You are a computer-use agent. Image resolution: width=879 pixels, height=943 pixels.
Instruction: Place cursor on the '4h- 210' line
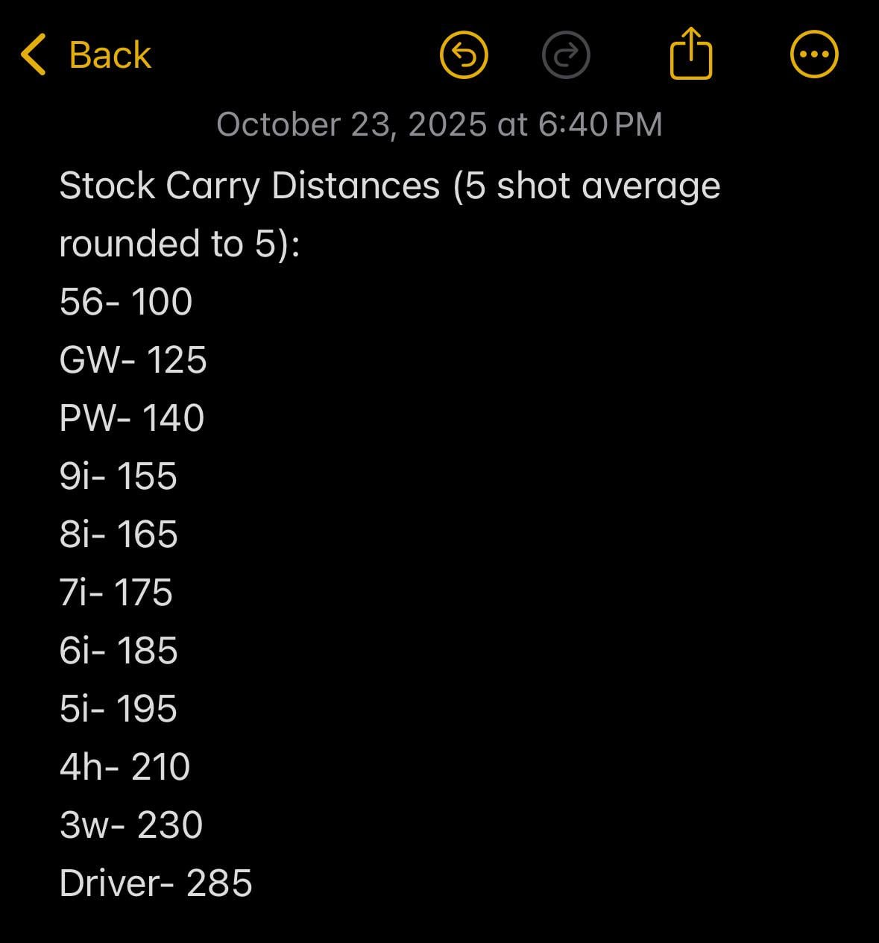[x=125, y=767]
